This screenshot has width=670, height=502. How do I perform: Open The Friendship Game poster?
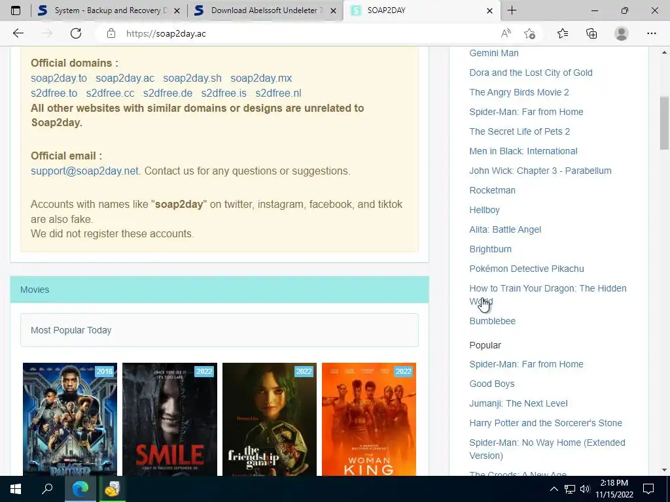tap(269, 419)
